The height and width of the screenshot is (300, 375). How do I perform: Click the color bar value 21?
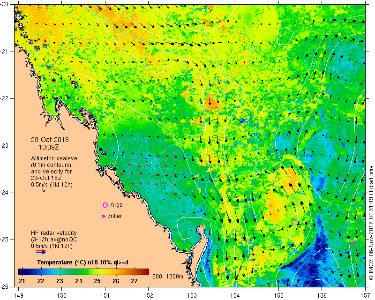tap(22, 281)
